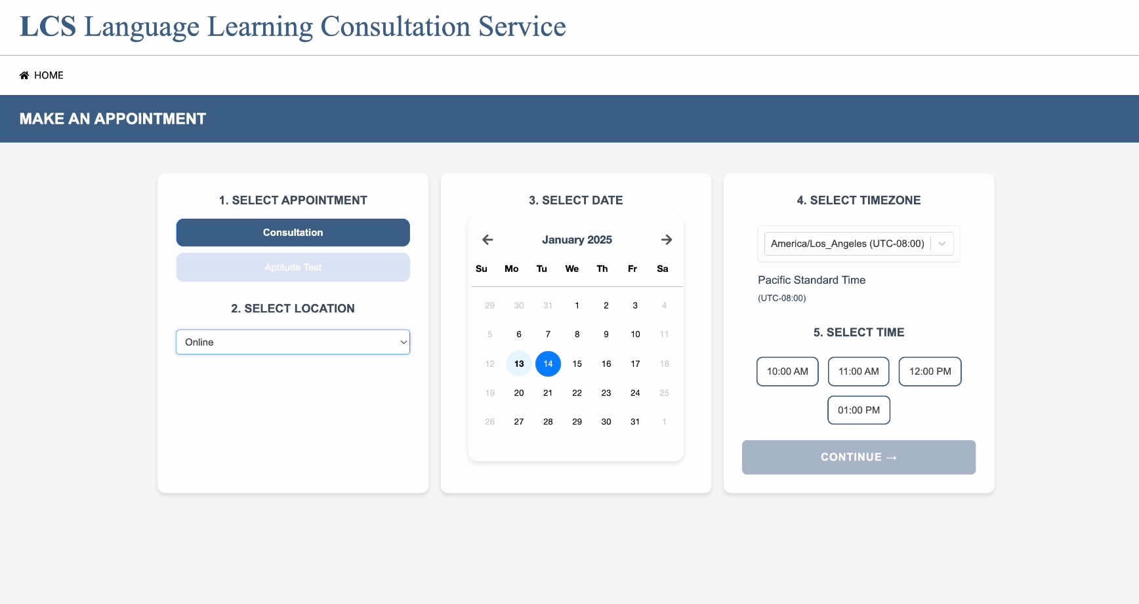
Task: Select the Consultation appointment type
Action: [293, 233]
